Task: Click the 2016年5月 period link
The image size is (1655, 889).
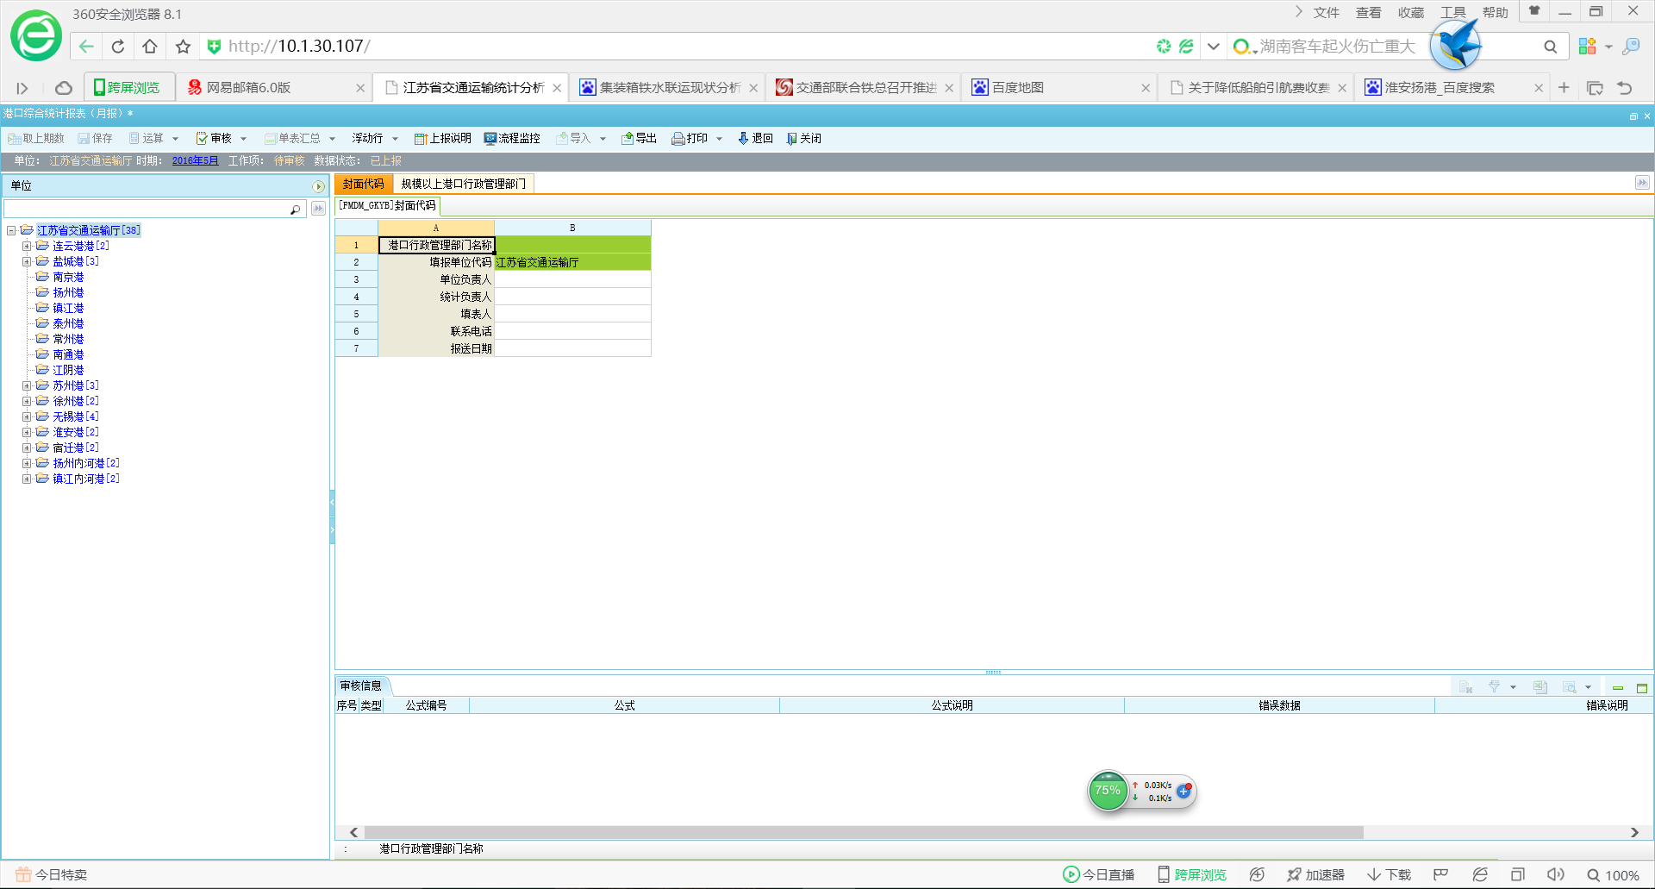Action: 195,161
